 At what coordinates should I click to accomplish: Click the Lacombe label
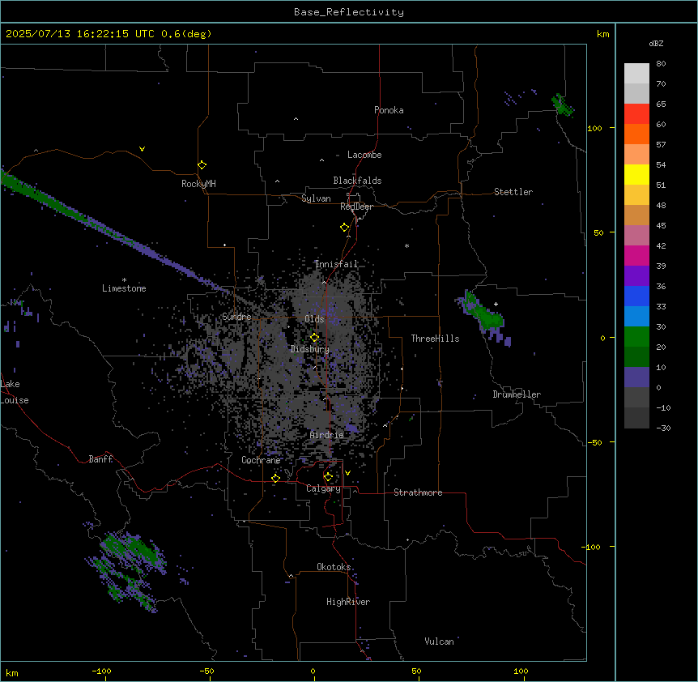click(x=364, y=155)
